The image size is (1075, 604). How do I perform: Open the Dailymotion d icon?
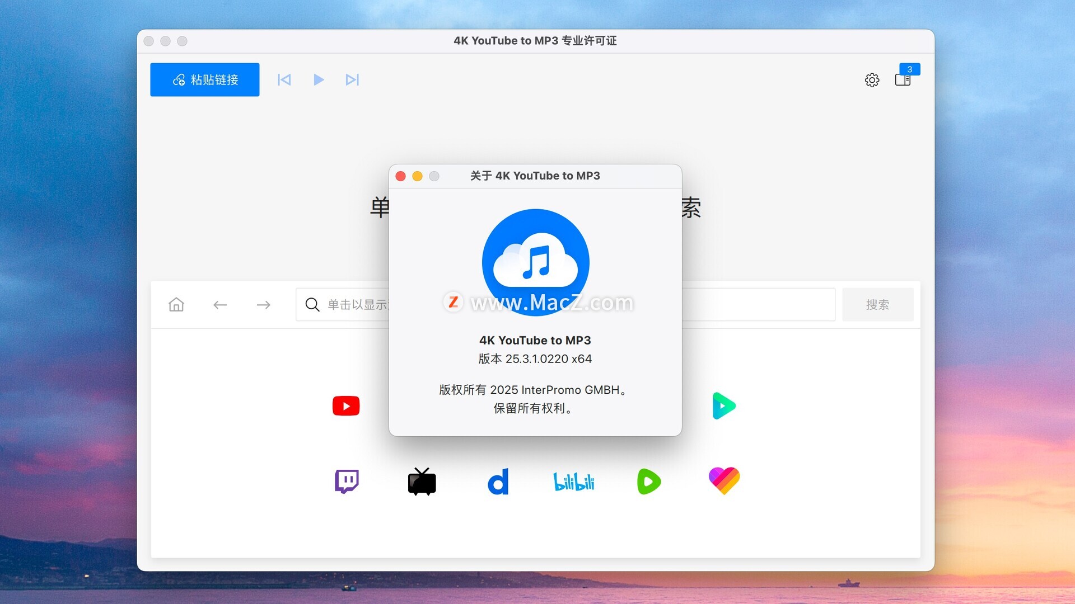498,482
